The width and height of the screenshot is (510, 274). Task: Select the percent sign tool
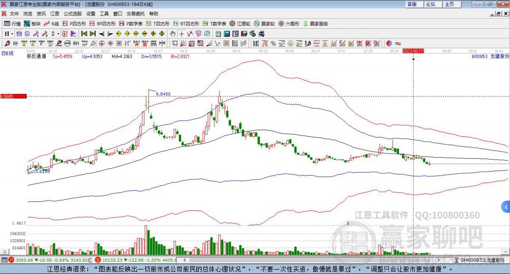click(273, 43)
